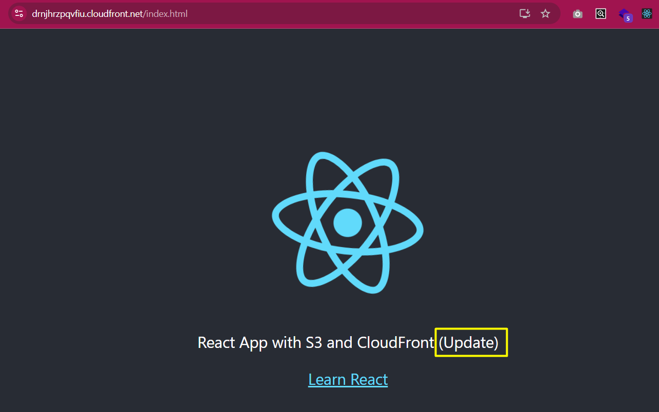Click the /index.html part of the URL
Image resolution: width=659 pixels, height=412 pixels.
coord(167,14)
